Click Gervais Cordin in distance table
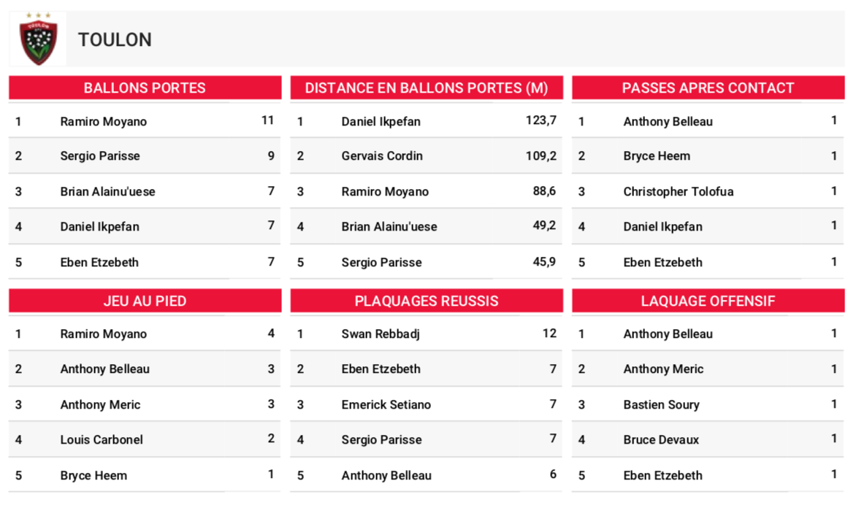Image resolution: width=859 pixels, height=505 pixels. (x=382, y=156)
